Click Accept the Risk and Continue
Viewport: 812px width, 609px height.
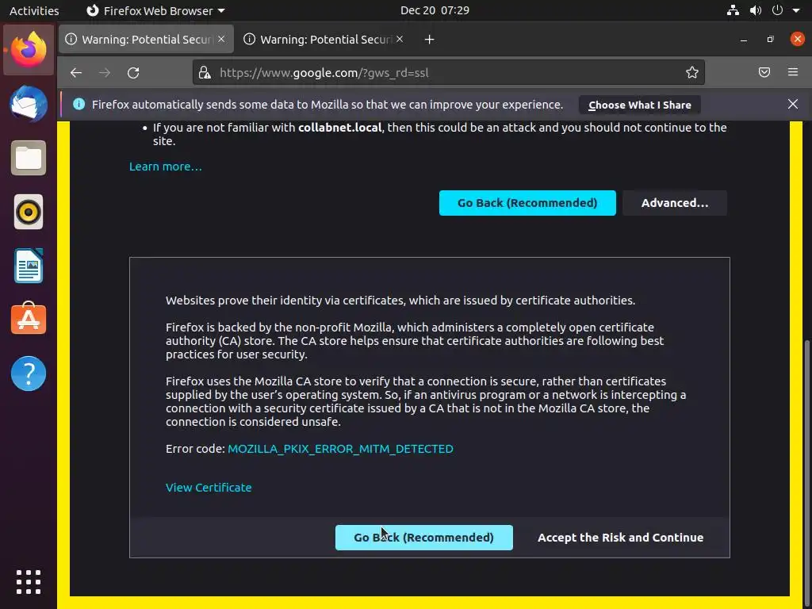pyautogui.click(x=620, y=538)
